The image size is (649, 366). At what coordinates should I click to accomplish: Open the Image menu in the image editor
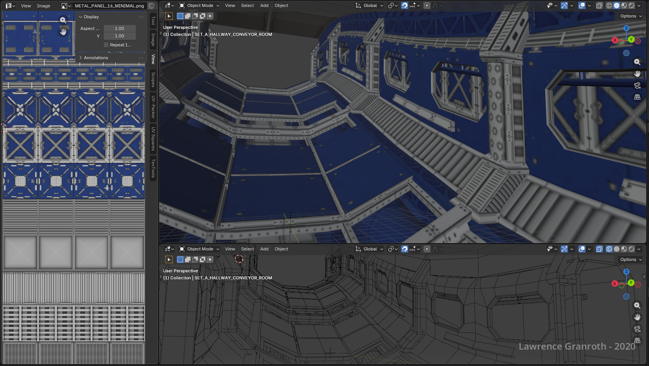tap(43, 6)
